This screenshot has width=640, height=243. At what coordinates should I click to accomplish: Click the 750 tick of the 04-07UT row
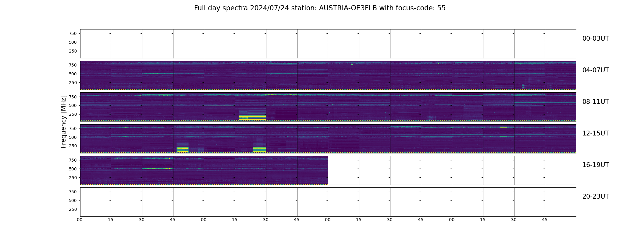coord(73,65)
